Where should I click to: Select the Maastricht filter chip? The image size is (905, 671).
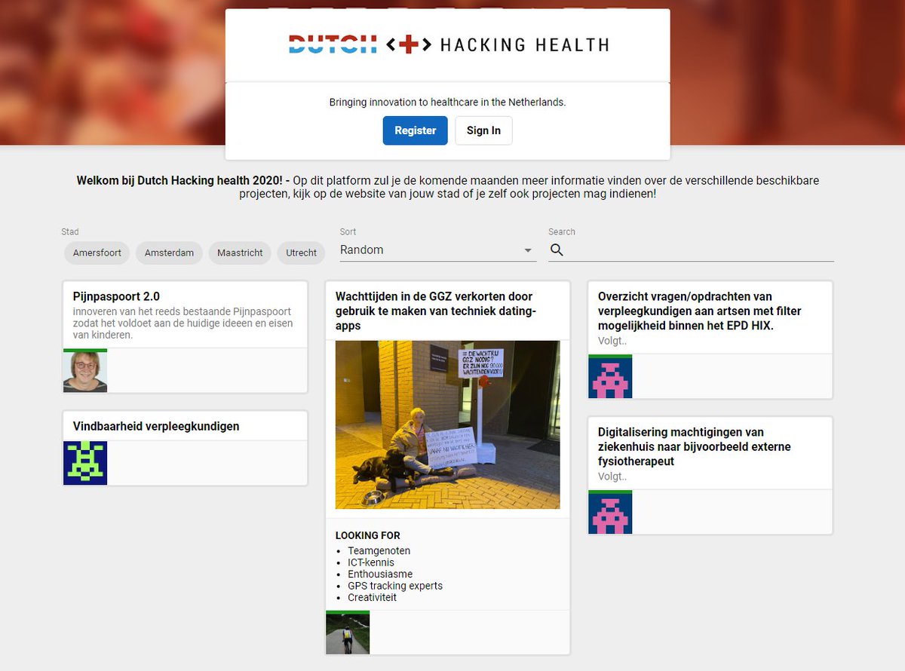(239, 253)
